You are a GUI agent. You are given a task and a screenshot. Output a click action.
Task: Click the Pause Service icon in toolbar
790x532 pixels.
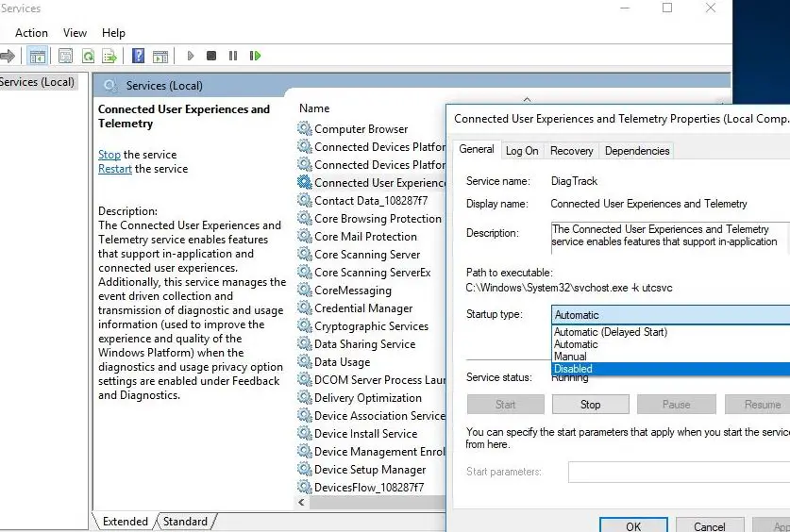click(233, 56)
